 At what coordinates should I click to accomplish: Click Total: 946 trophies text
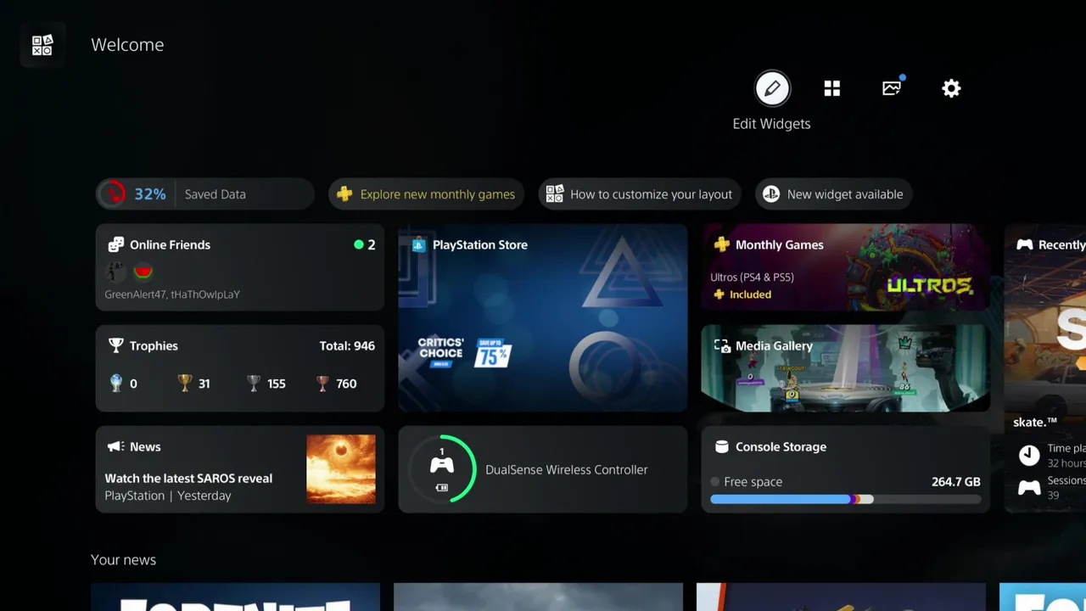click(347, 345)
